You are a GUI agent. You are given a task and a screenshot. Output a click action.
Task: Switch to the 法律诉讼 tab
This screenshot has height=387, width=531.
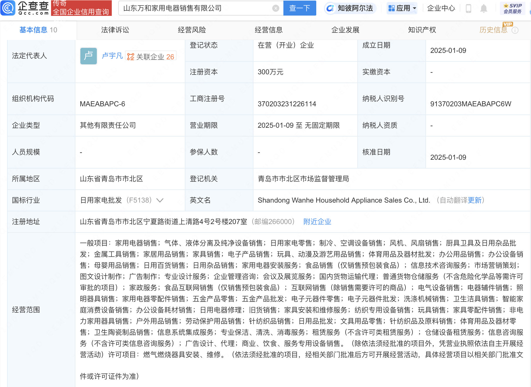point(114,30)
